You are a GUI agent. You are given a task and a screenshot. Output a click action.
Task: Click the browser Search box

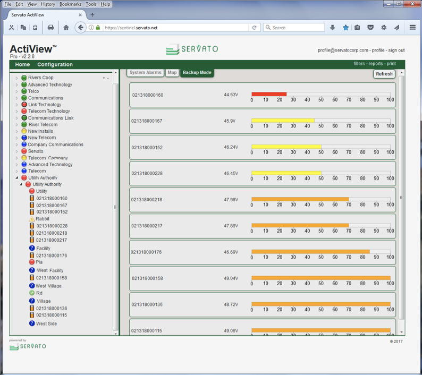(x=294, y=28)
